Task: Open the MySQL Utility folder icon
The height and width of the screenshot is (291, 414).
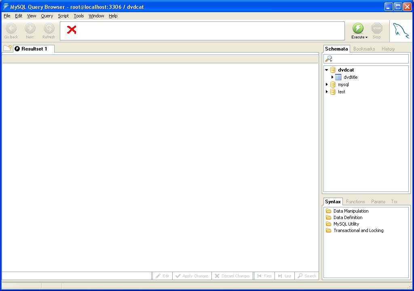Action: pos(328,224)
